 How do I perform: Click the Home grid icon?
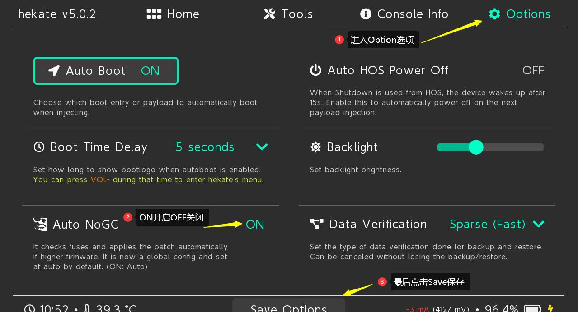(x=154, y=14)
